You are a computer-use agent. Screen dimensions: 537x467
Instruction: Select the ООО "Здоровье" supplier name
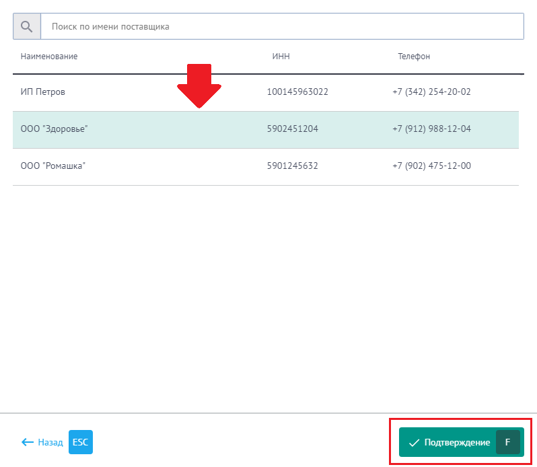click(x=55, y=129)
